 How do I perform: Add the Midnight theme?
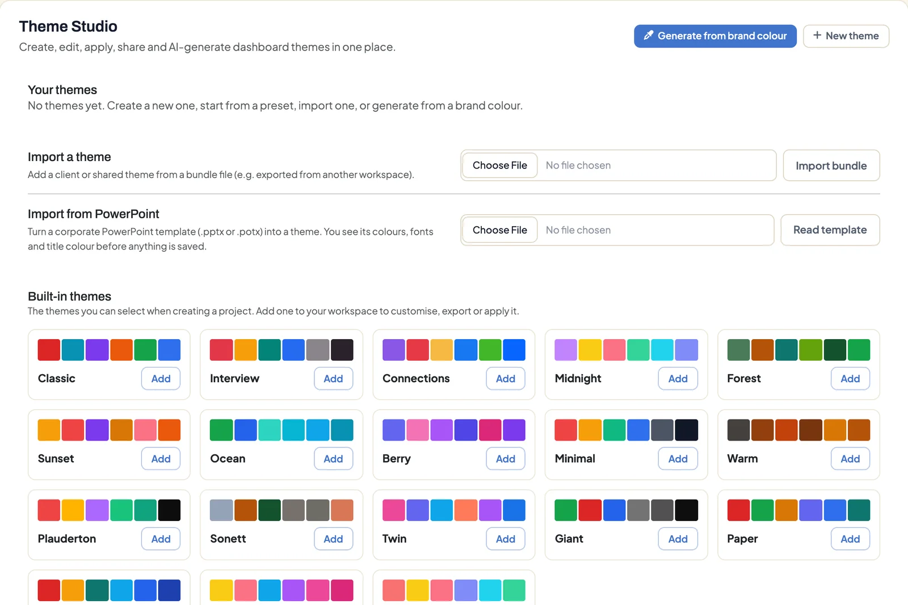678,378
